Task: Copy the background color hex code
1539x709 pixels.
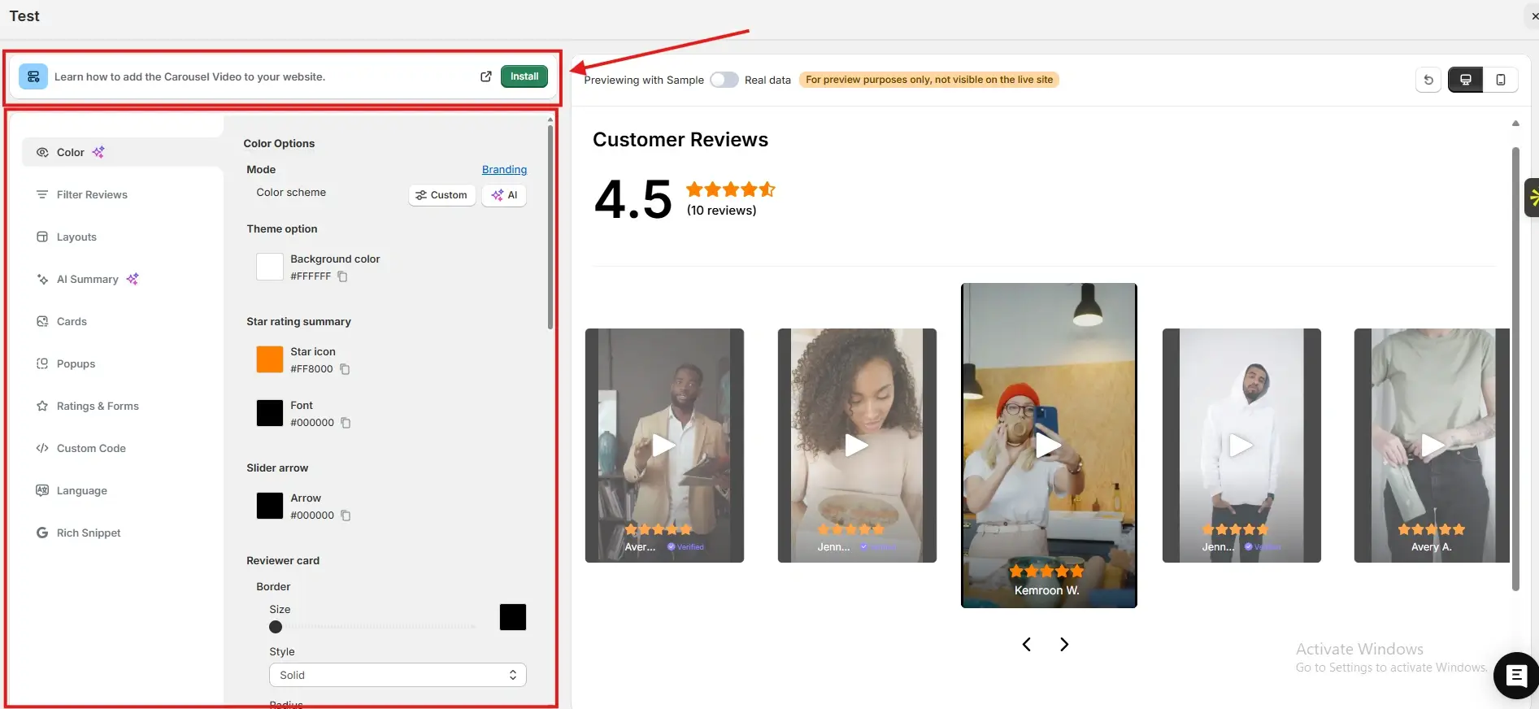Action: (x=343, y=276)
